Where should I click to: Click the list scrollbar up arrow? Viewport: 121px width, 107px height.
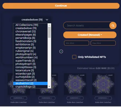point(49,25)
